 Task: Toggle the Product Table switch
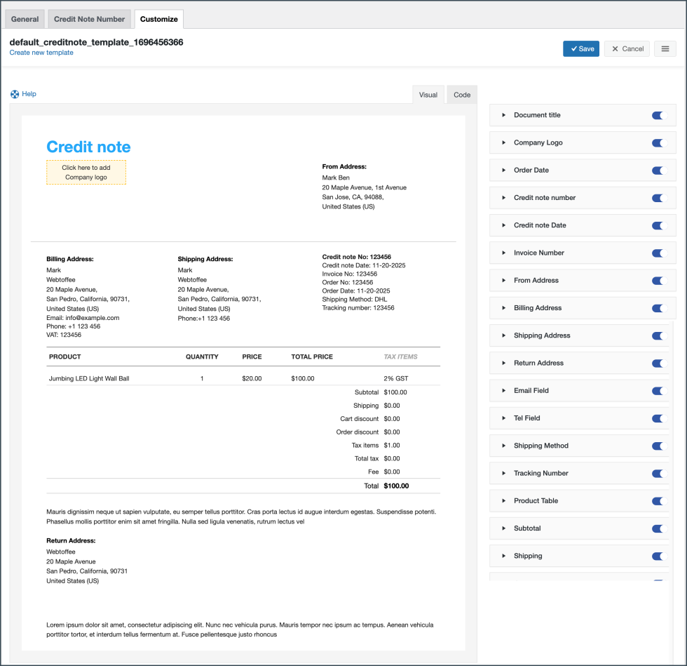[x=660, y=502]
